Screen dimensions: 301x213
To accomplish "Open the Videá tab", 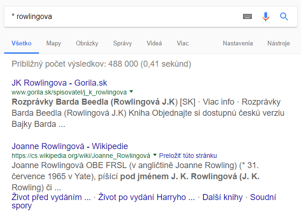I will [154, 44].
